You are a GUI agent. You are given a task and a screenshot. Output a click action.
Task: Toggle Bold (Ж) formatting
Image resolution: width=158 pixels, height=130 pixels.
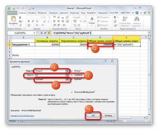[x=29, y=21]
